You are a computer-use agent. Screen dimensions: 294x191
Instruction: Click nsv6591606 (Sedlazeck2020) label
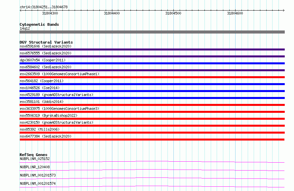click(x=46, y=46)
